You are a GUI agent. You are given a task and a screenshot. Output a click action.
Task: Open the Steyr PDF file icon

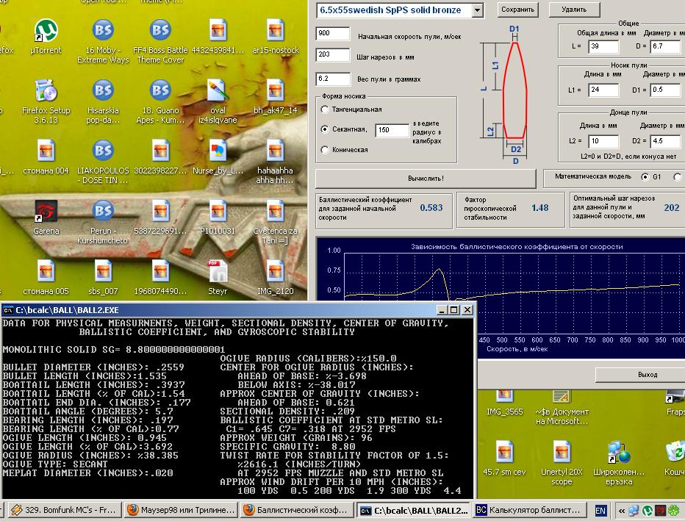tap(218, 273)
